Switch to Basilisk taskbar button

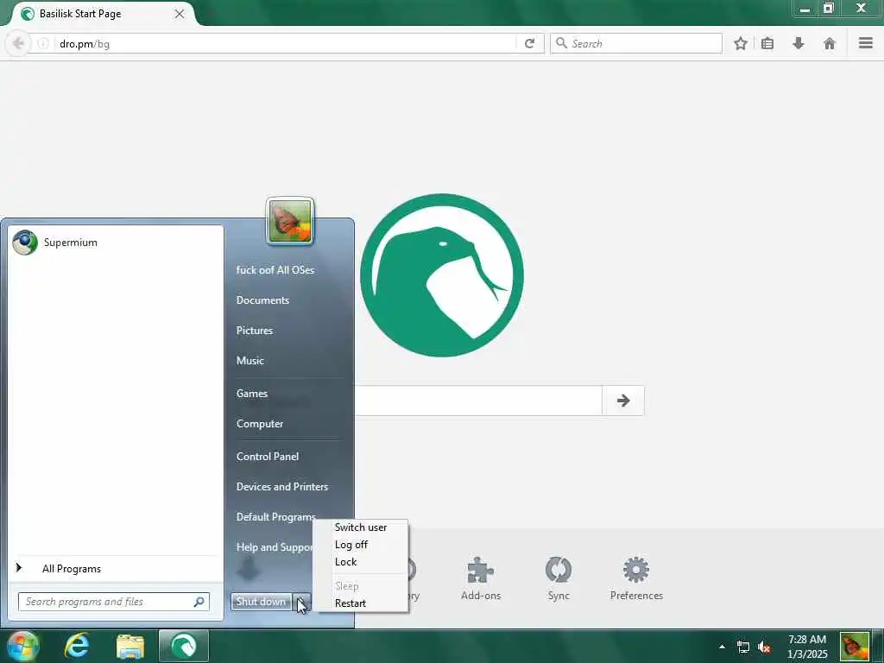(184, 646)
